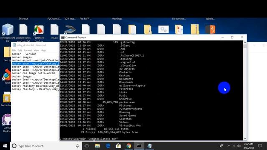Activate the microphone in the search box

point(78,146)
